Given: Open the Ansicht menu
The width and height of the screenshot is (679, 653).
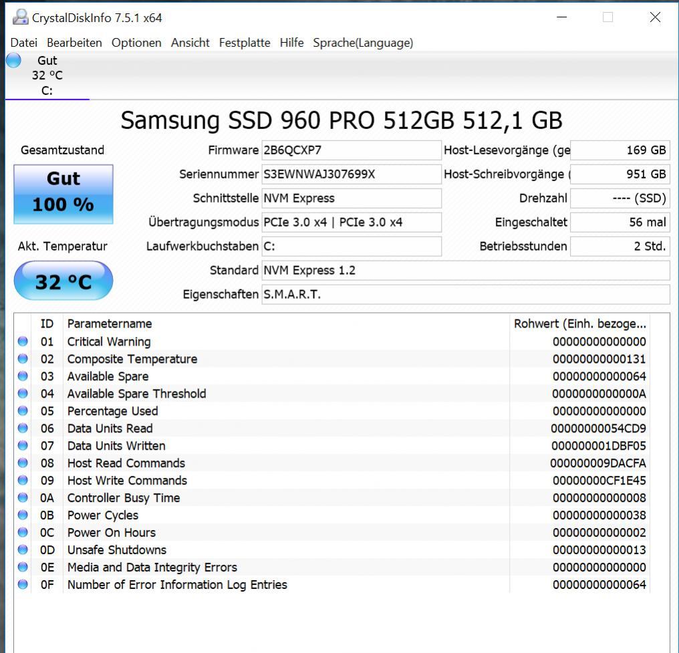Looking at the screenshot, I should [x=190, y=42].
